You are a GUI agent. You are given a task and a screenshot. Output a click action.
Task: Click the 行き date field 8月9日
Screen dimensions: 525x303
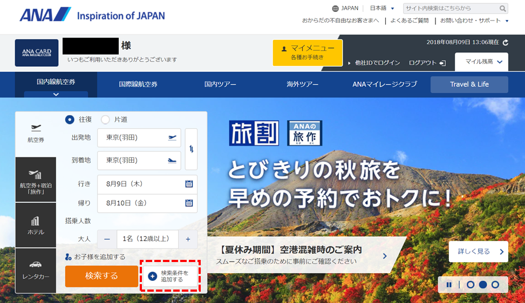click(147, 184)
